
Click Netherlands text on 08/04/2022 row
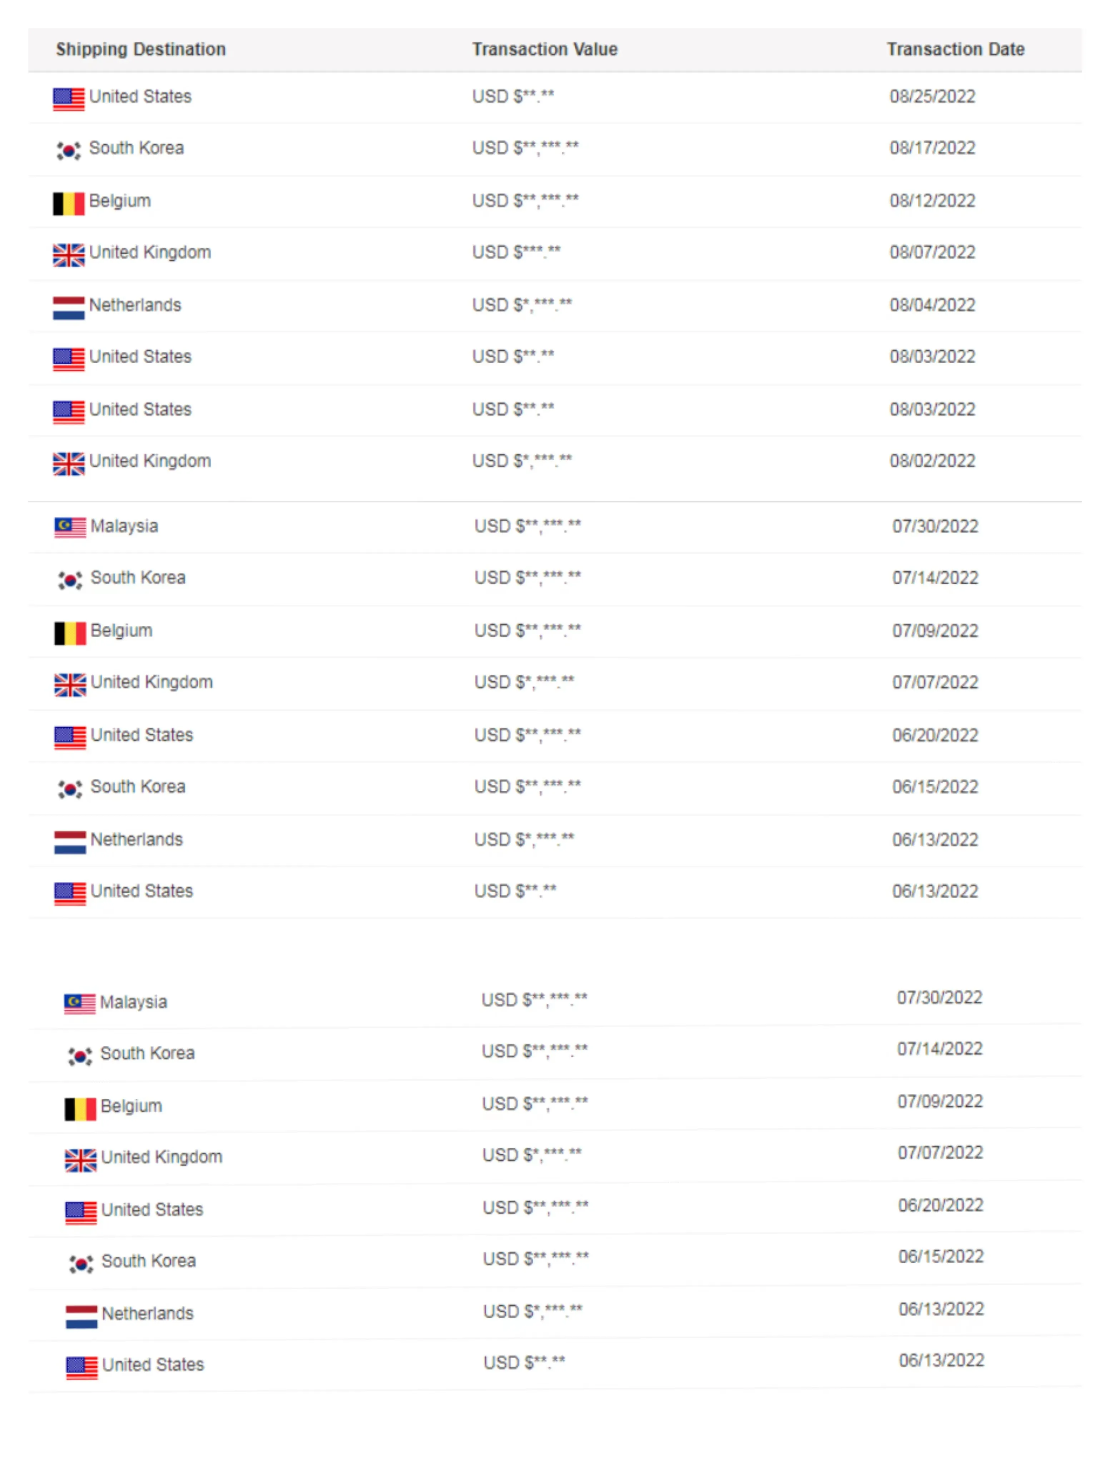point(135,305)
